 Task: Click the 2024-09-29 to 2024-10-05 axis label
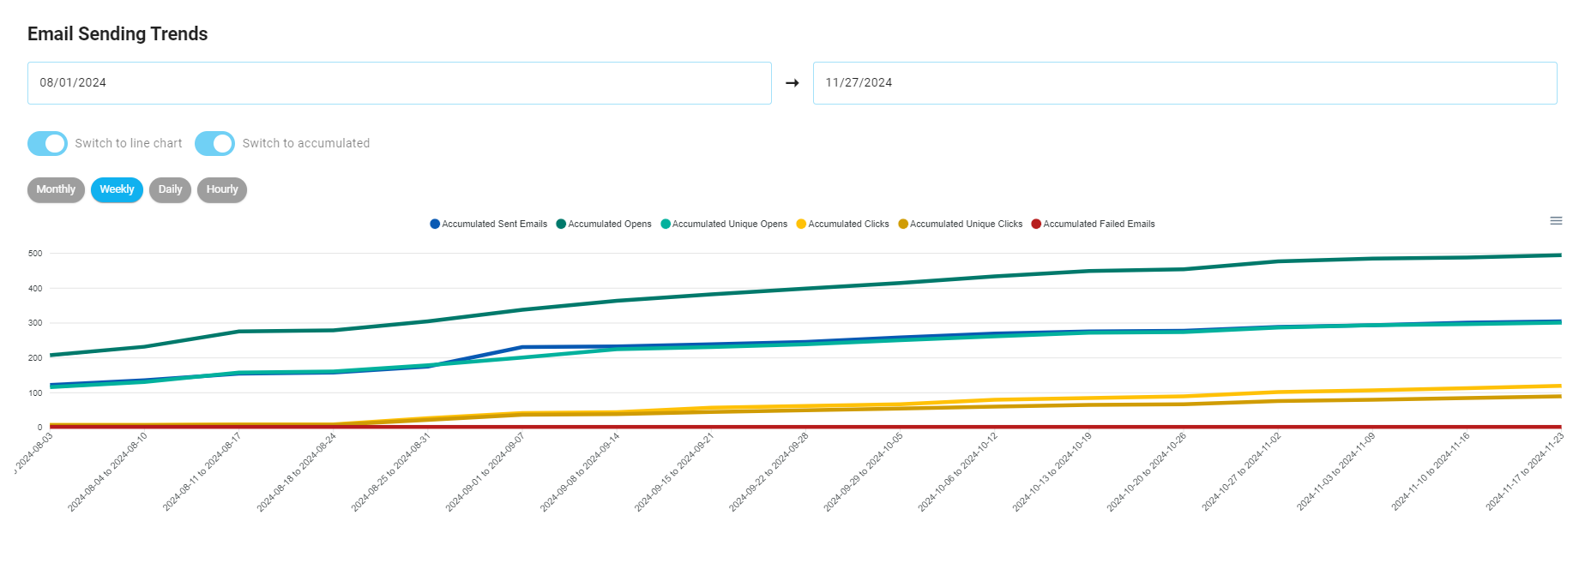pos(864,472)
